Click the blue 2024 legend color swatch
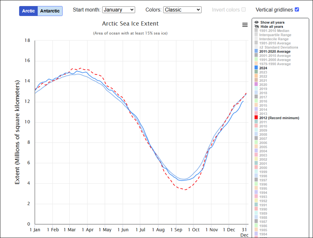Screen dimensions: 313x238 point(256,68)
